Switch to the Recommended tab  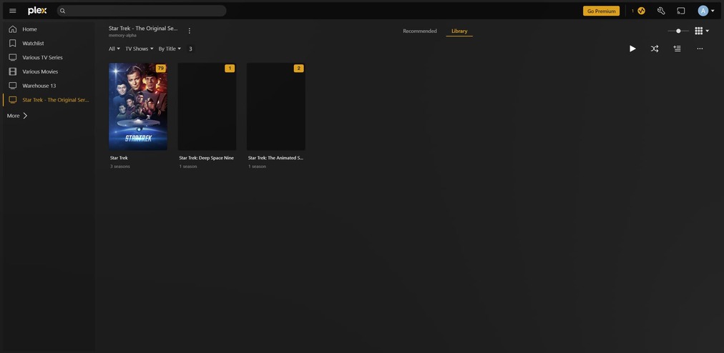(x=420, y=31)
